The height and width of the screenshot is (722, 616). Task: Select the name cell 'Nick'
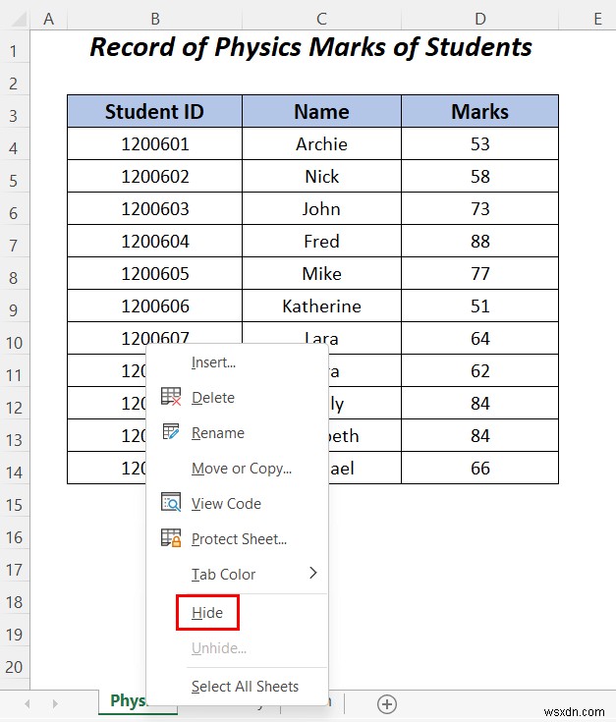pyautogui.click(x=322, y=177)
